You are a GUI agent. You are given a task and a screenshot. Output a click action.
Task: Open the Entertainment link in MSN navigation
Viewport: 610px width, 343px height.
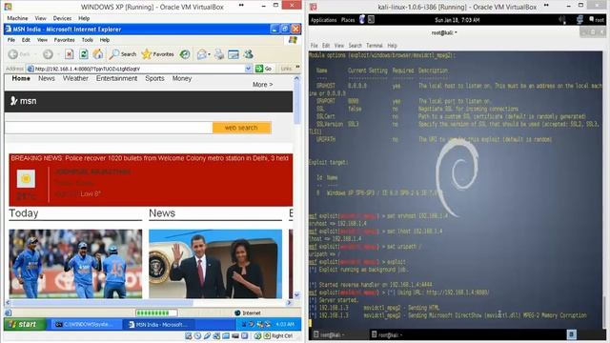[116, 78]
